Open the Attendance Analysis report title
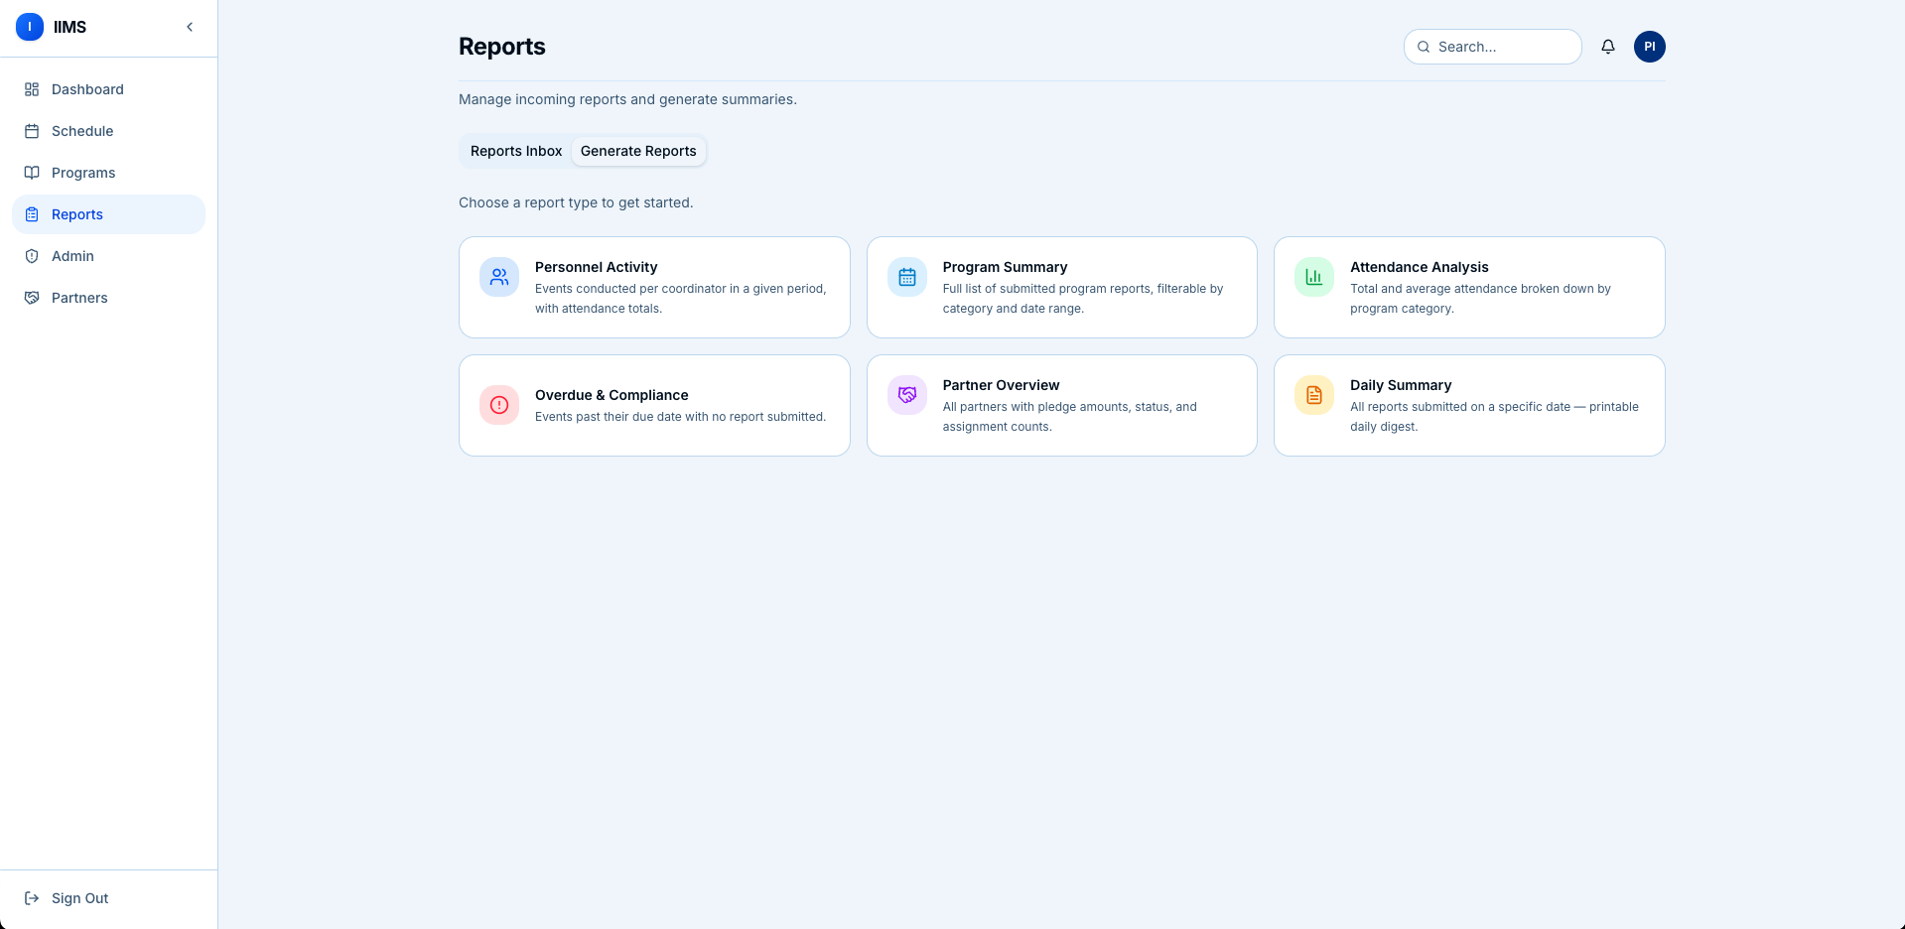Viewport: 1905px width, 929px height. 1419,267
